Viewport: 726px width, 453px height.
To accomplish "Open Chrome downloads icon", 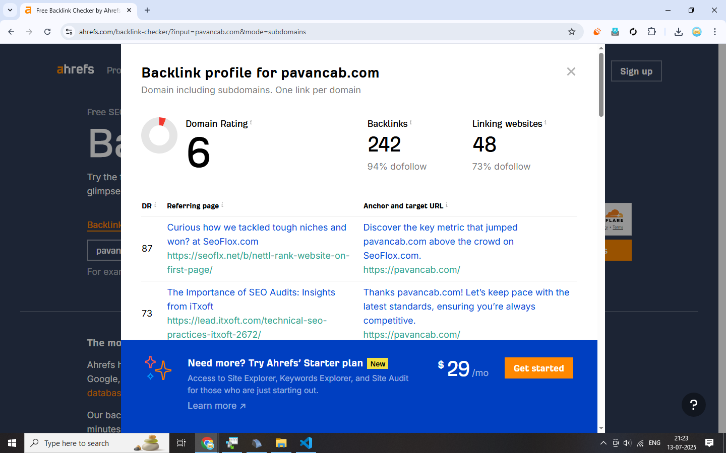I will tap(678, 32).
